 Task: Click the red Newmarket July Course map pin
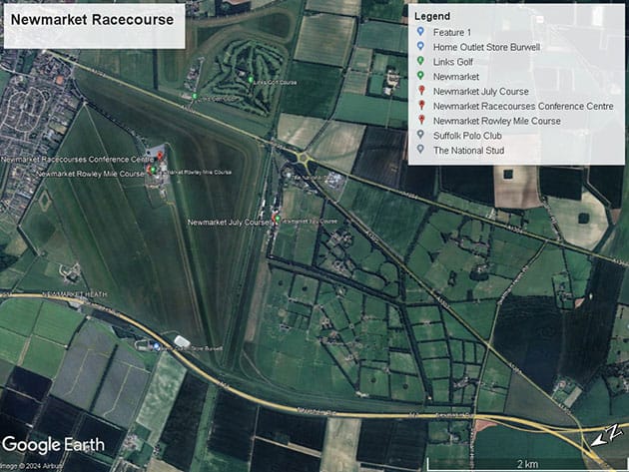tap(274, 219)
